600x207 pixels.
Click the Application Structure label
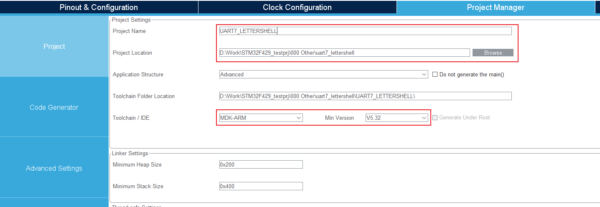click(138, 74)
